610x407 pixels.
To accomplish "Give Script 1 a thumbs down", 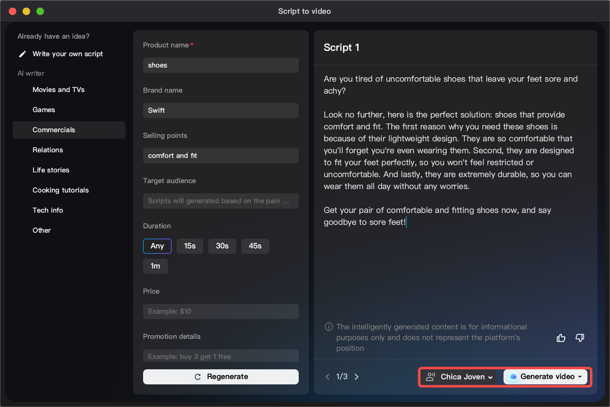I will click(580, 337).
